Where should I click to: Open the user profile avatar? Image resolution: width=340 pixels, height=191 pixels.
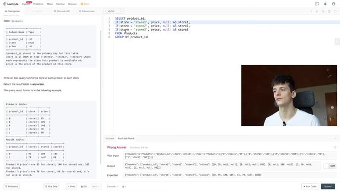(x=334, y=4)
